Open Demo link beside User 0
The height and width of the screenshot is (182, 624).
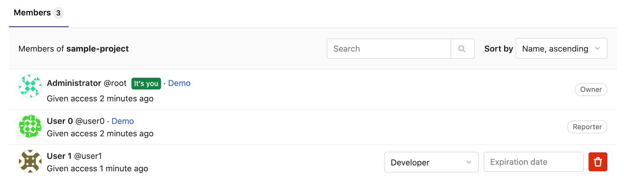(123, 121)
